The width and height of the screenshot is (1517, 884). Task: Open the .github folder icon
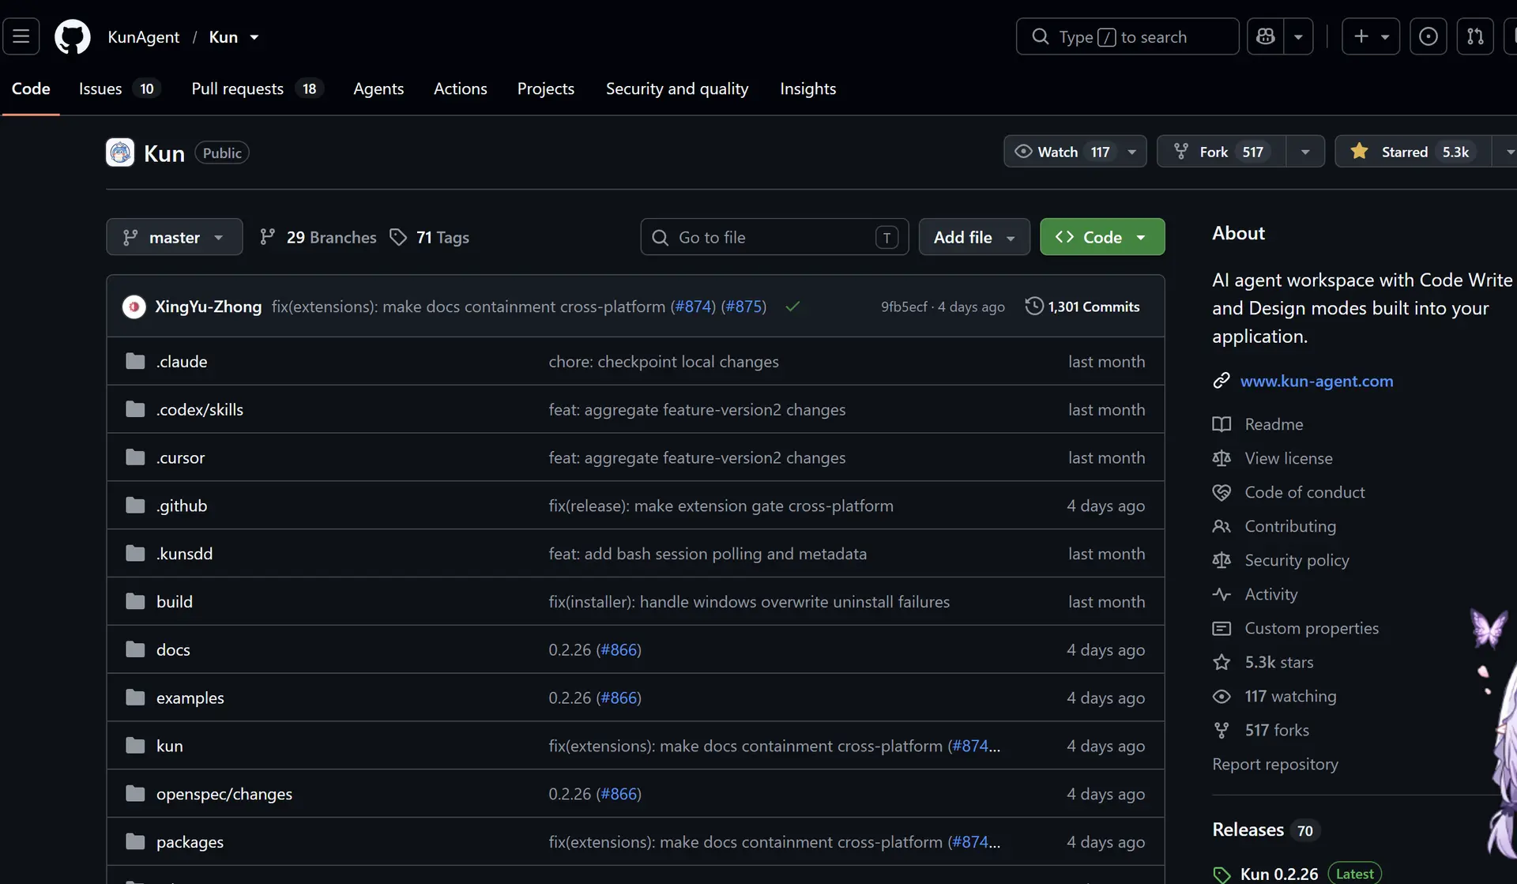point(135,506)
